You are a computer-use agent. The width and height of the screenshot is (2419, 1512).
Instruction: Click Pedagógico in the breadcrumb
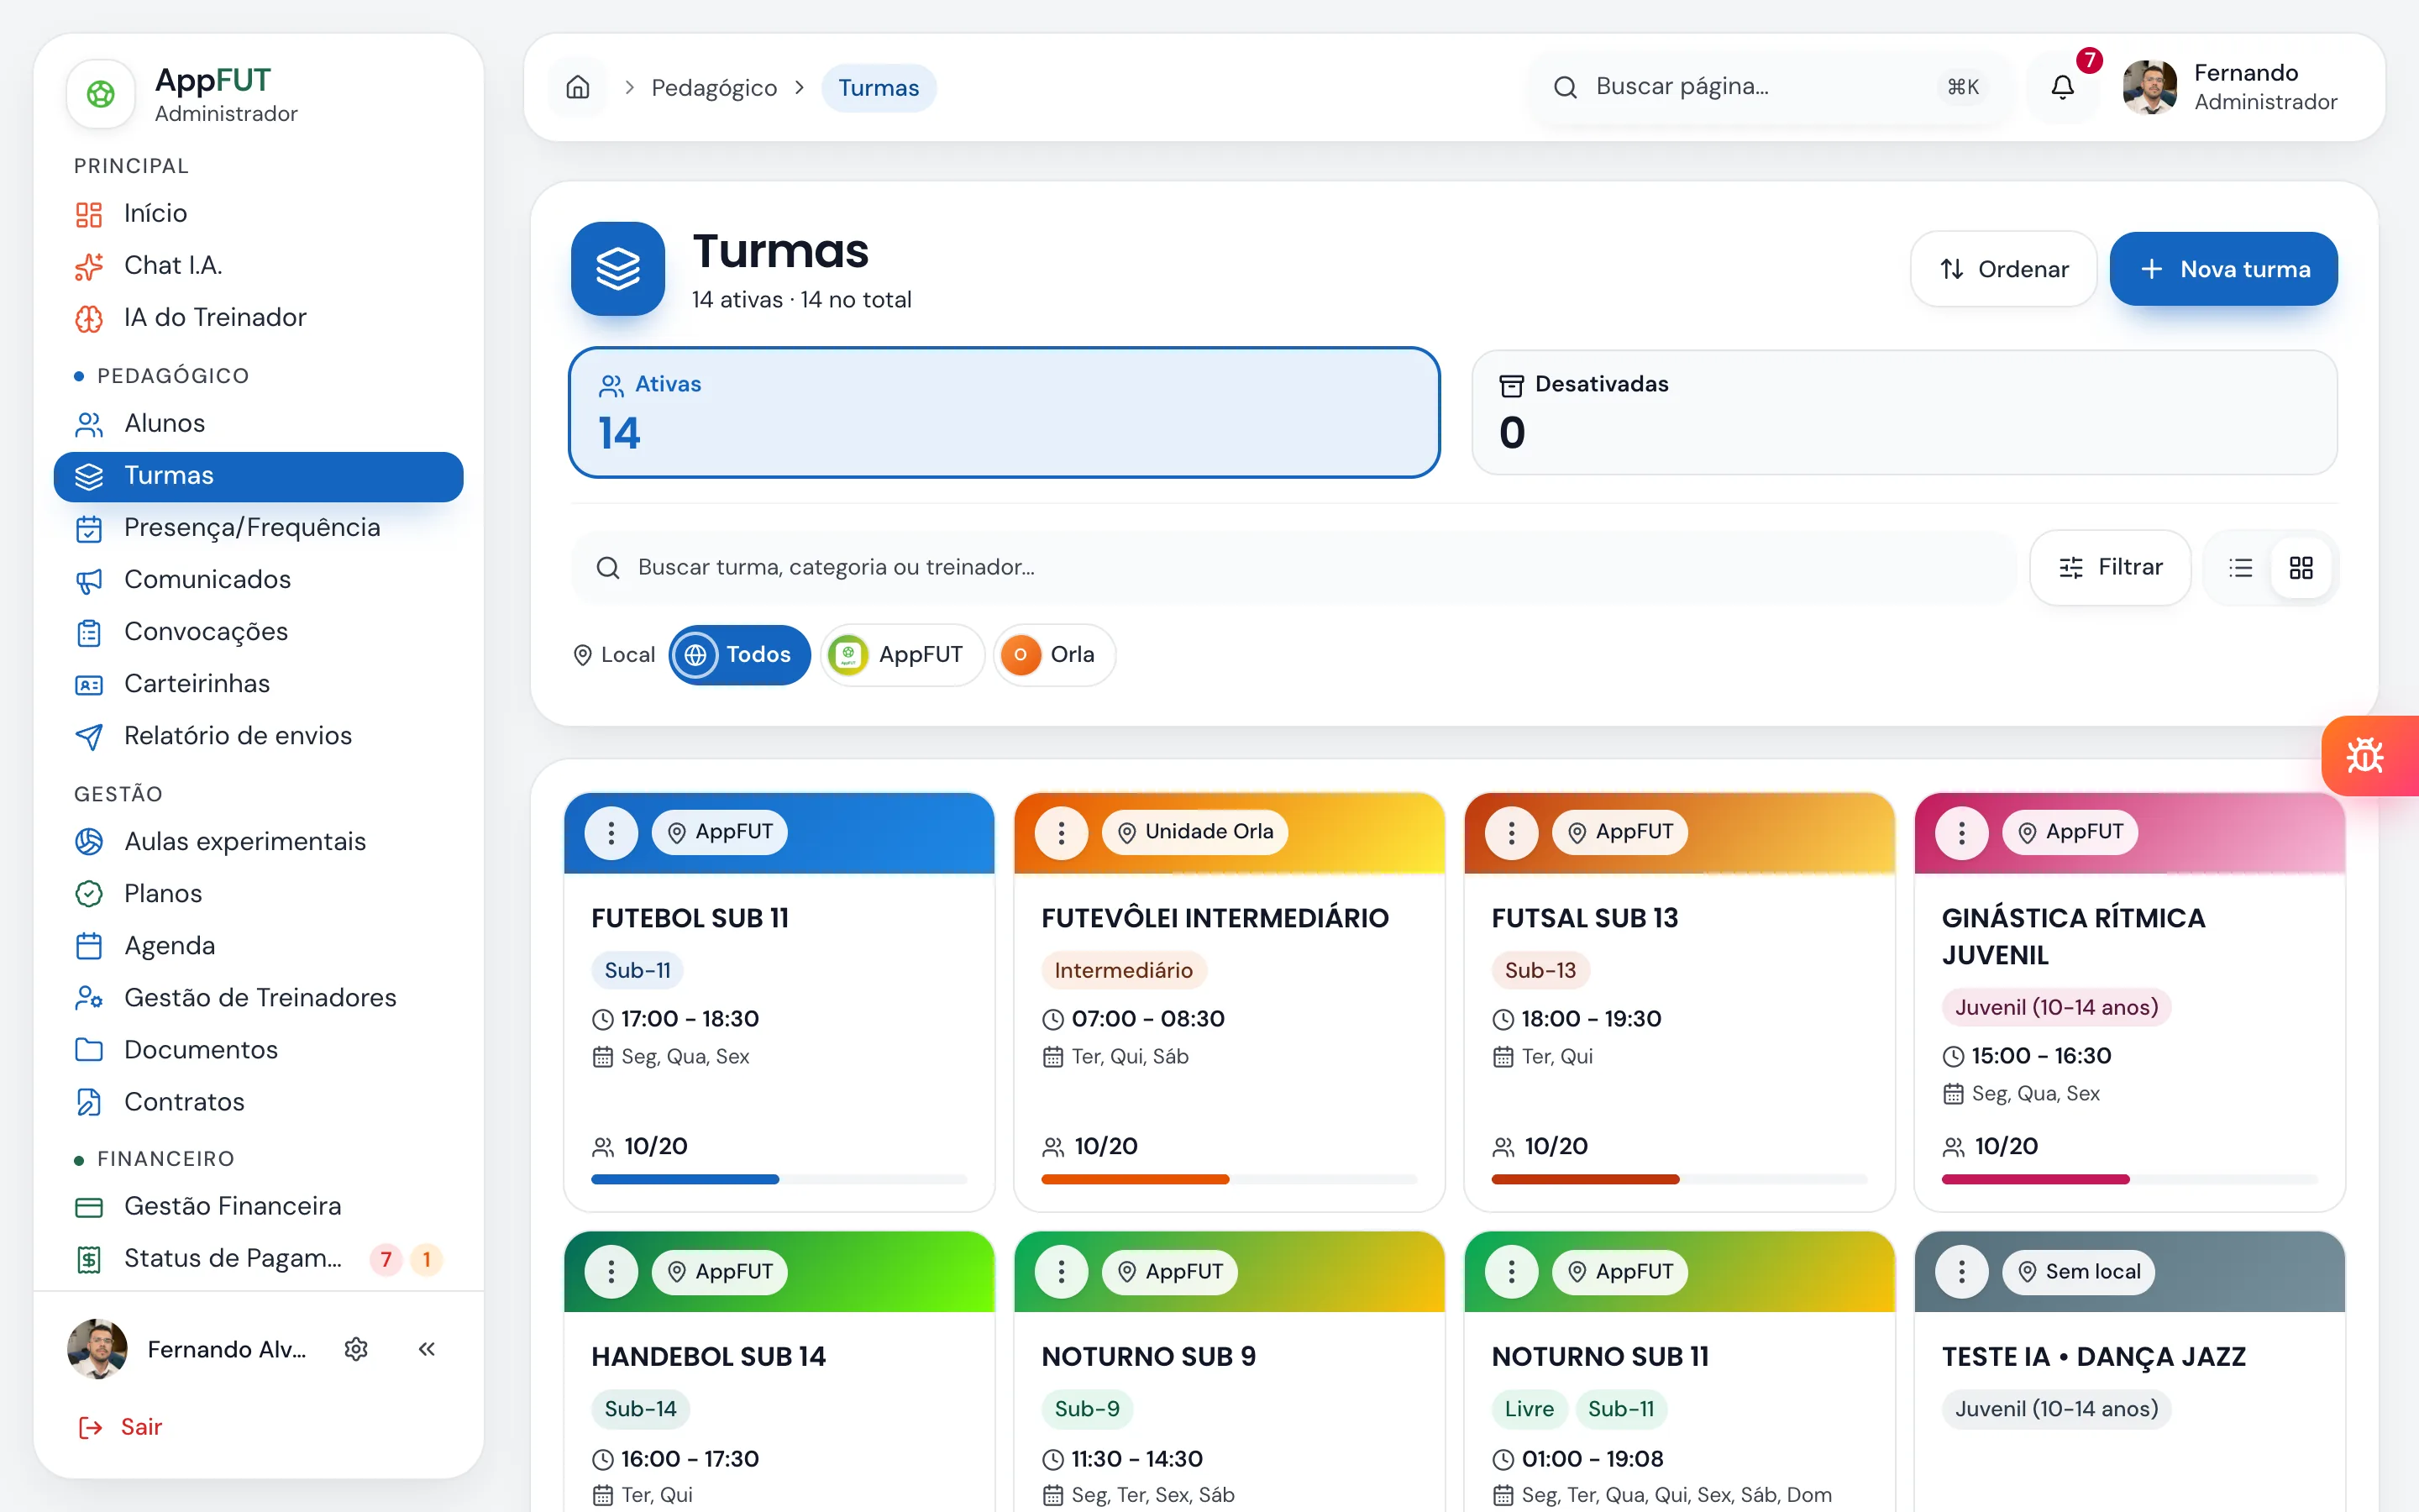tap(714, 88)
